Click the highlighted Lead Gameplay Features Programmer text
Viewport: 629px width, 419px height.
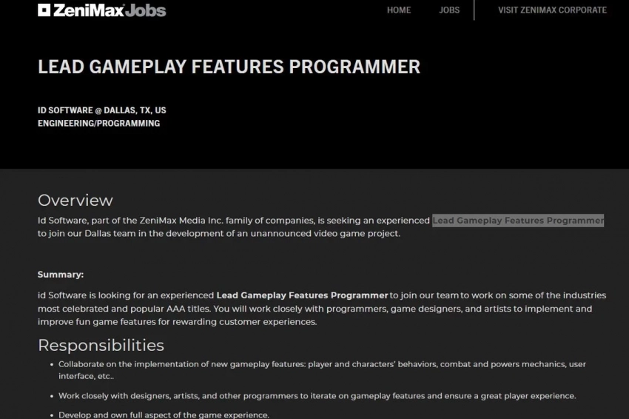coord(518,221)
